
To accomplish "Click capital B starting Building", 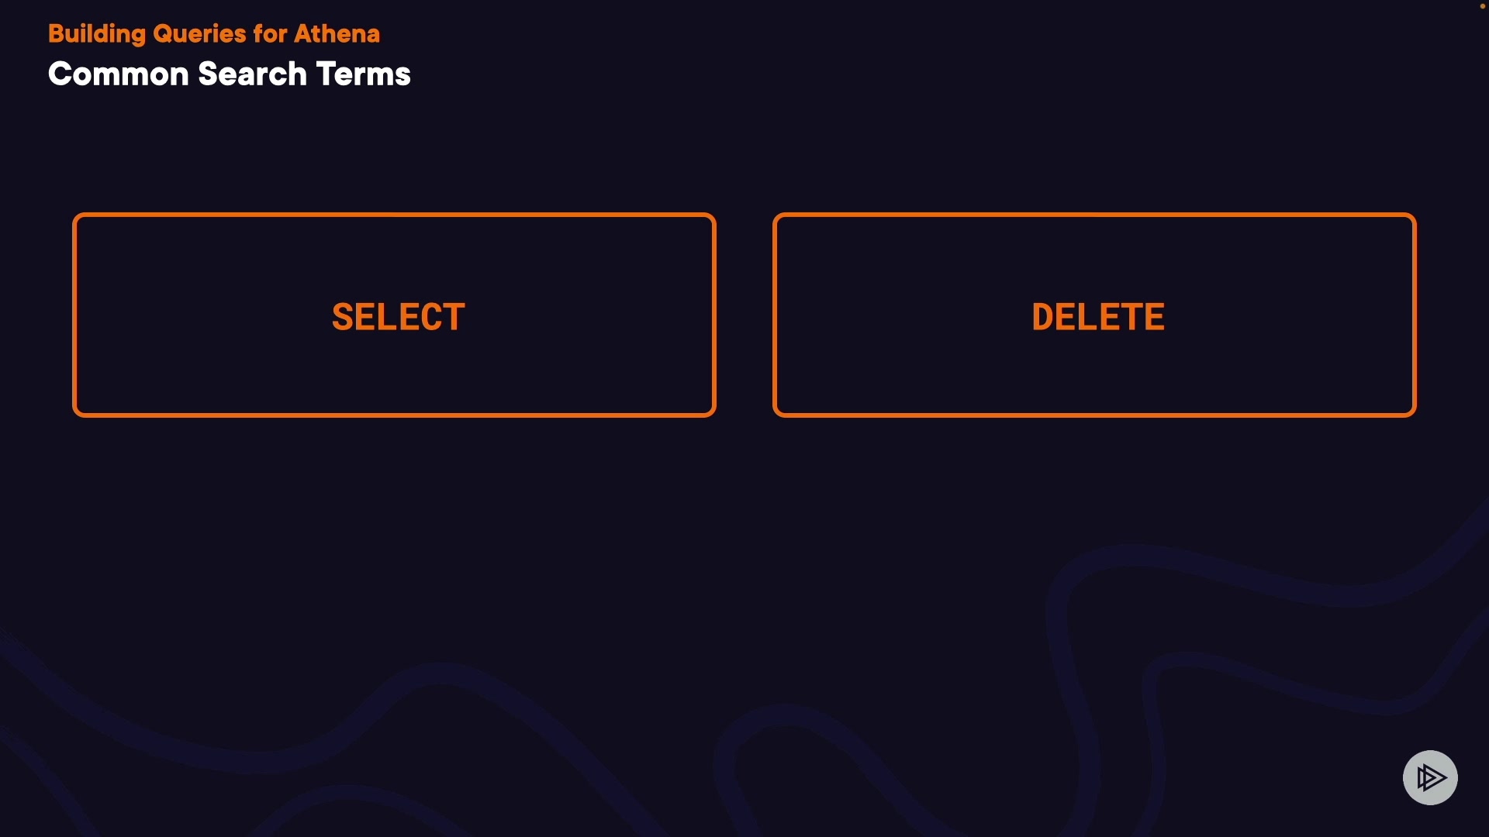I will click(x=56, y=34).
